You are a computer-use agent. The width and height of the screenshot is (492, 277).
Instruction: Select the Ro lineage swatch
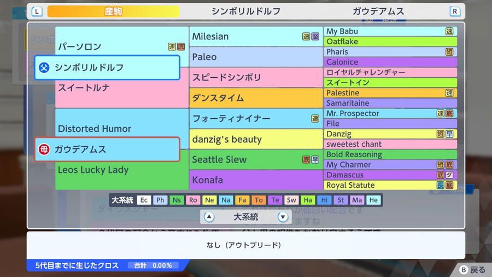(x=193, y=200)
